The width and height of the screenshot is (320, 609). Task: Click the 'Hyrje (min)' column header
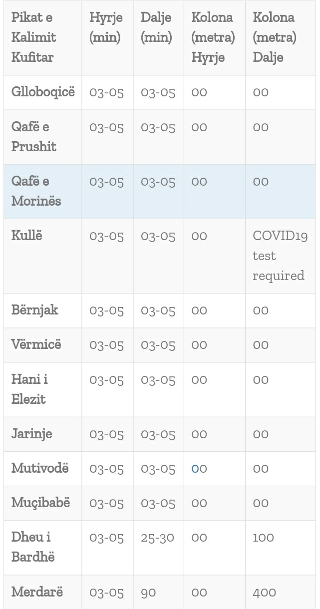point(106,27)
